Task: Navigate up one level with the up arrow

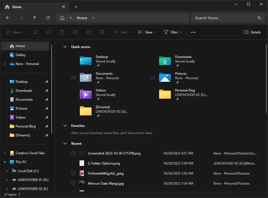Action: pyautogui.click(x=34, y=18)
